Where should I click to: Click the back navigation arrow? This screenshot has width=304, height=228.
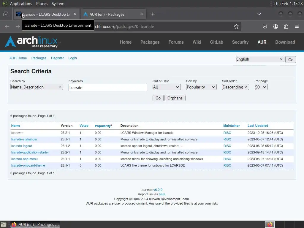[x=7, y=26]
